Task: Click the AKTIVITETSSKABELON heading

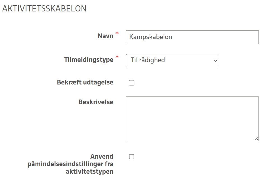Action: 44,9
